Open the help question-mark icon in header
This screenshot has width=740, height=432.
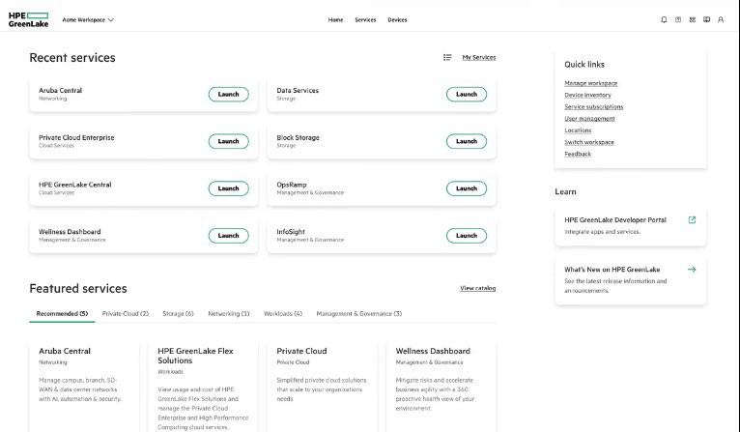(x=678, y=20)
